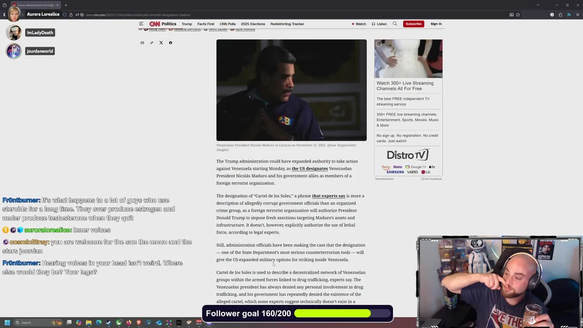Click the 'Cartel de los Soles is used' paragraph
The height and width of the screenshot is (328, 583).
click(291, 287)
